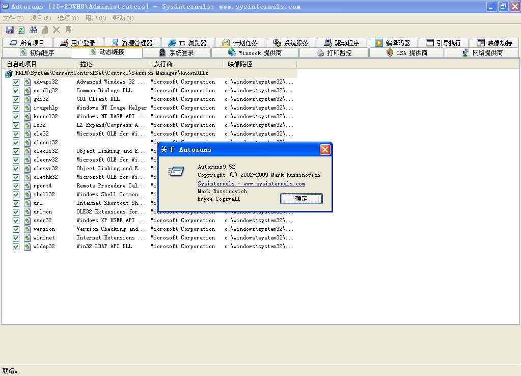Switch to the 引导执行 tab

pyautogui.click(x=444, y=43)
